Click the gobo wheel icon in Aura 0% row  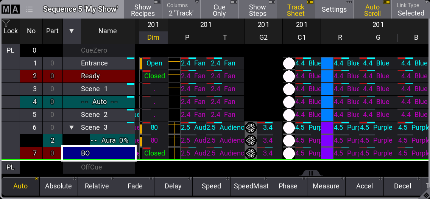tap(251, 140)
